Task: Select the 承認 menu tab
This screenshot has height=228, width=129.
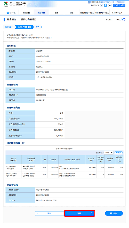Action: [57, 13]
